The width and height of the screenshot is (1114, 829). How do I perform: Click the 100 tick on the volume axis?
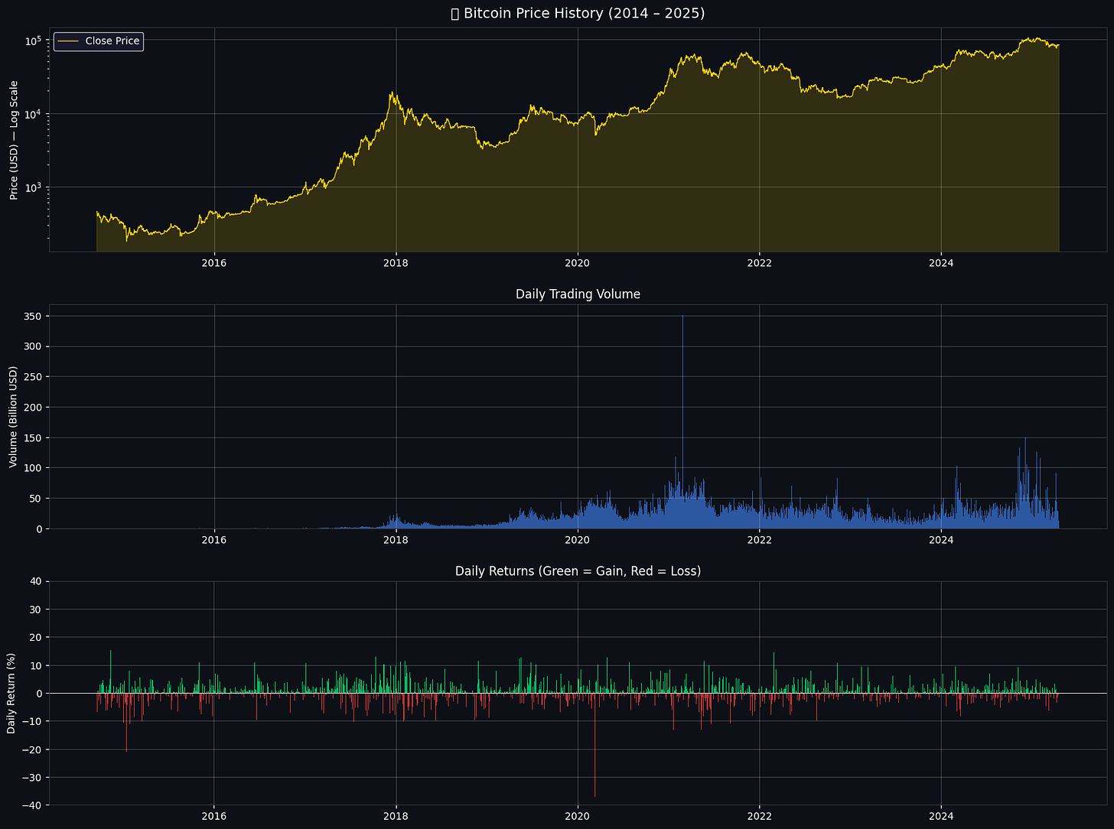[31, 467]
